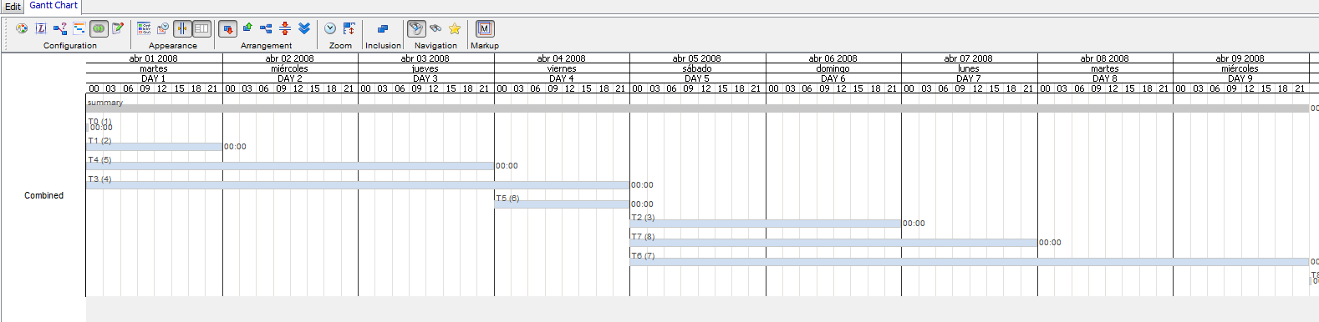Toggle the split-panel layout appearance button
Viewport: 1319px width, 322px height.
(201, 28)
